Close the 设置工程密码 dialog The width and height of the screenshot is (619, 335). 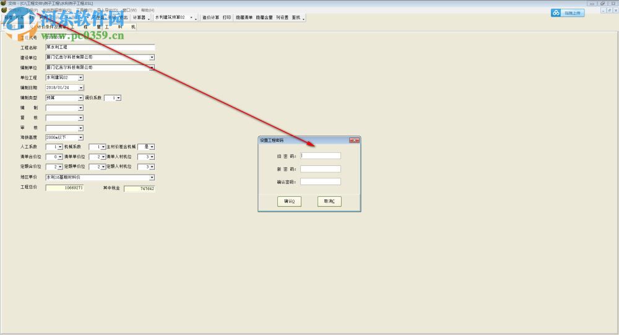point(354,140)
